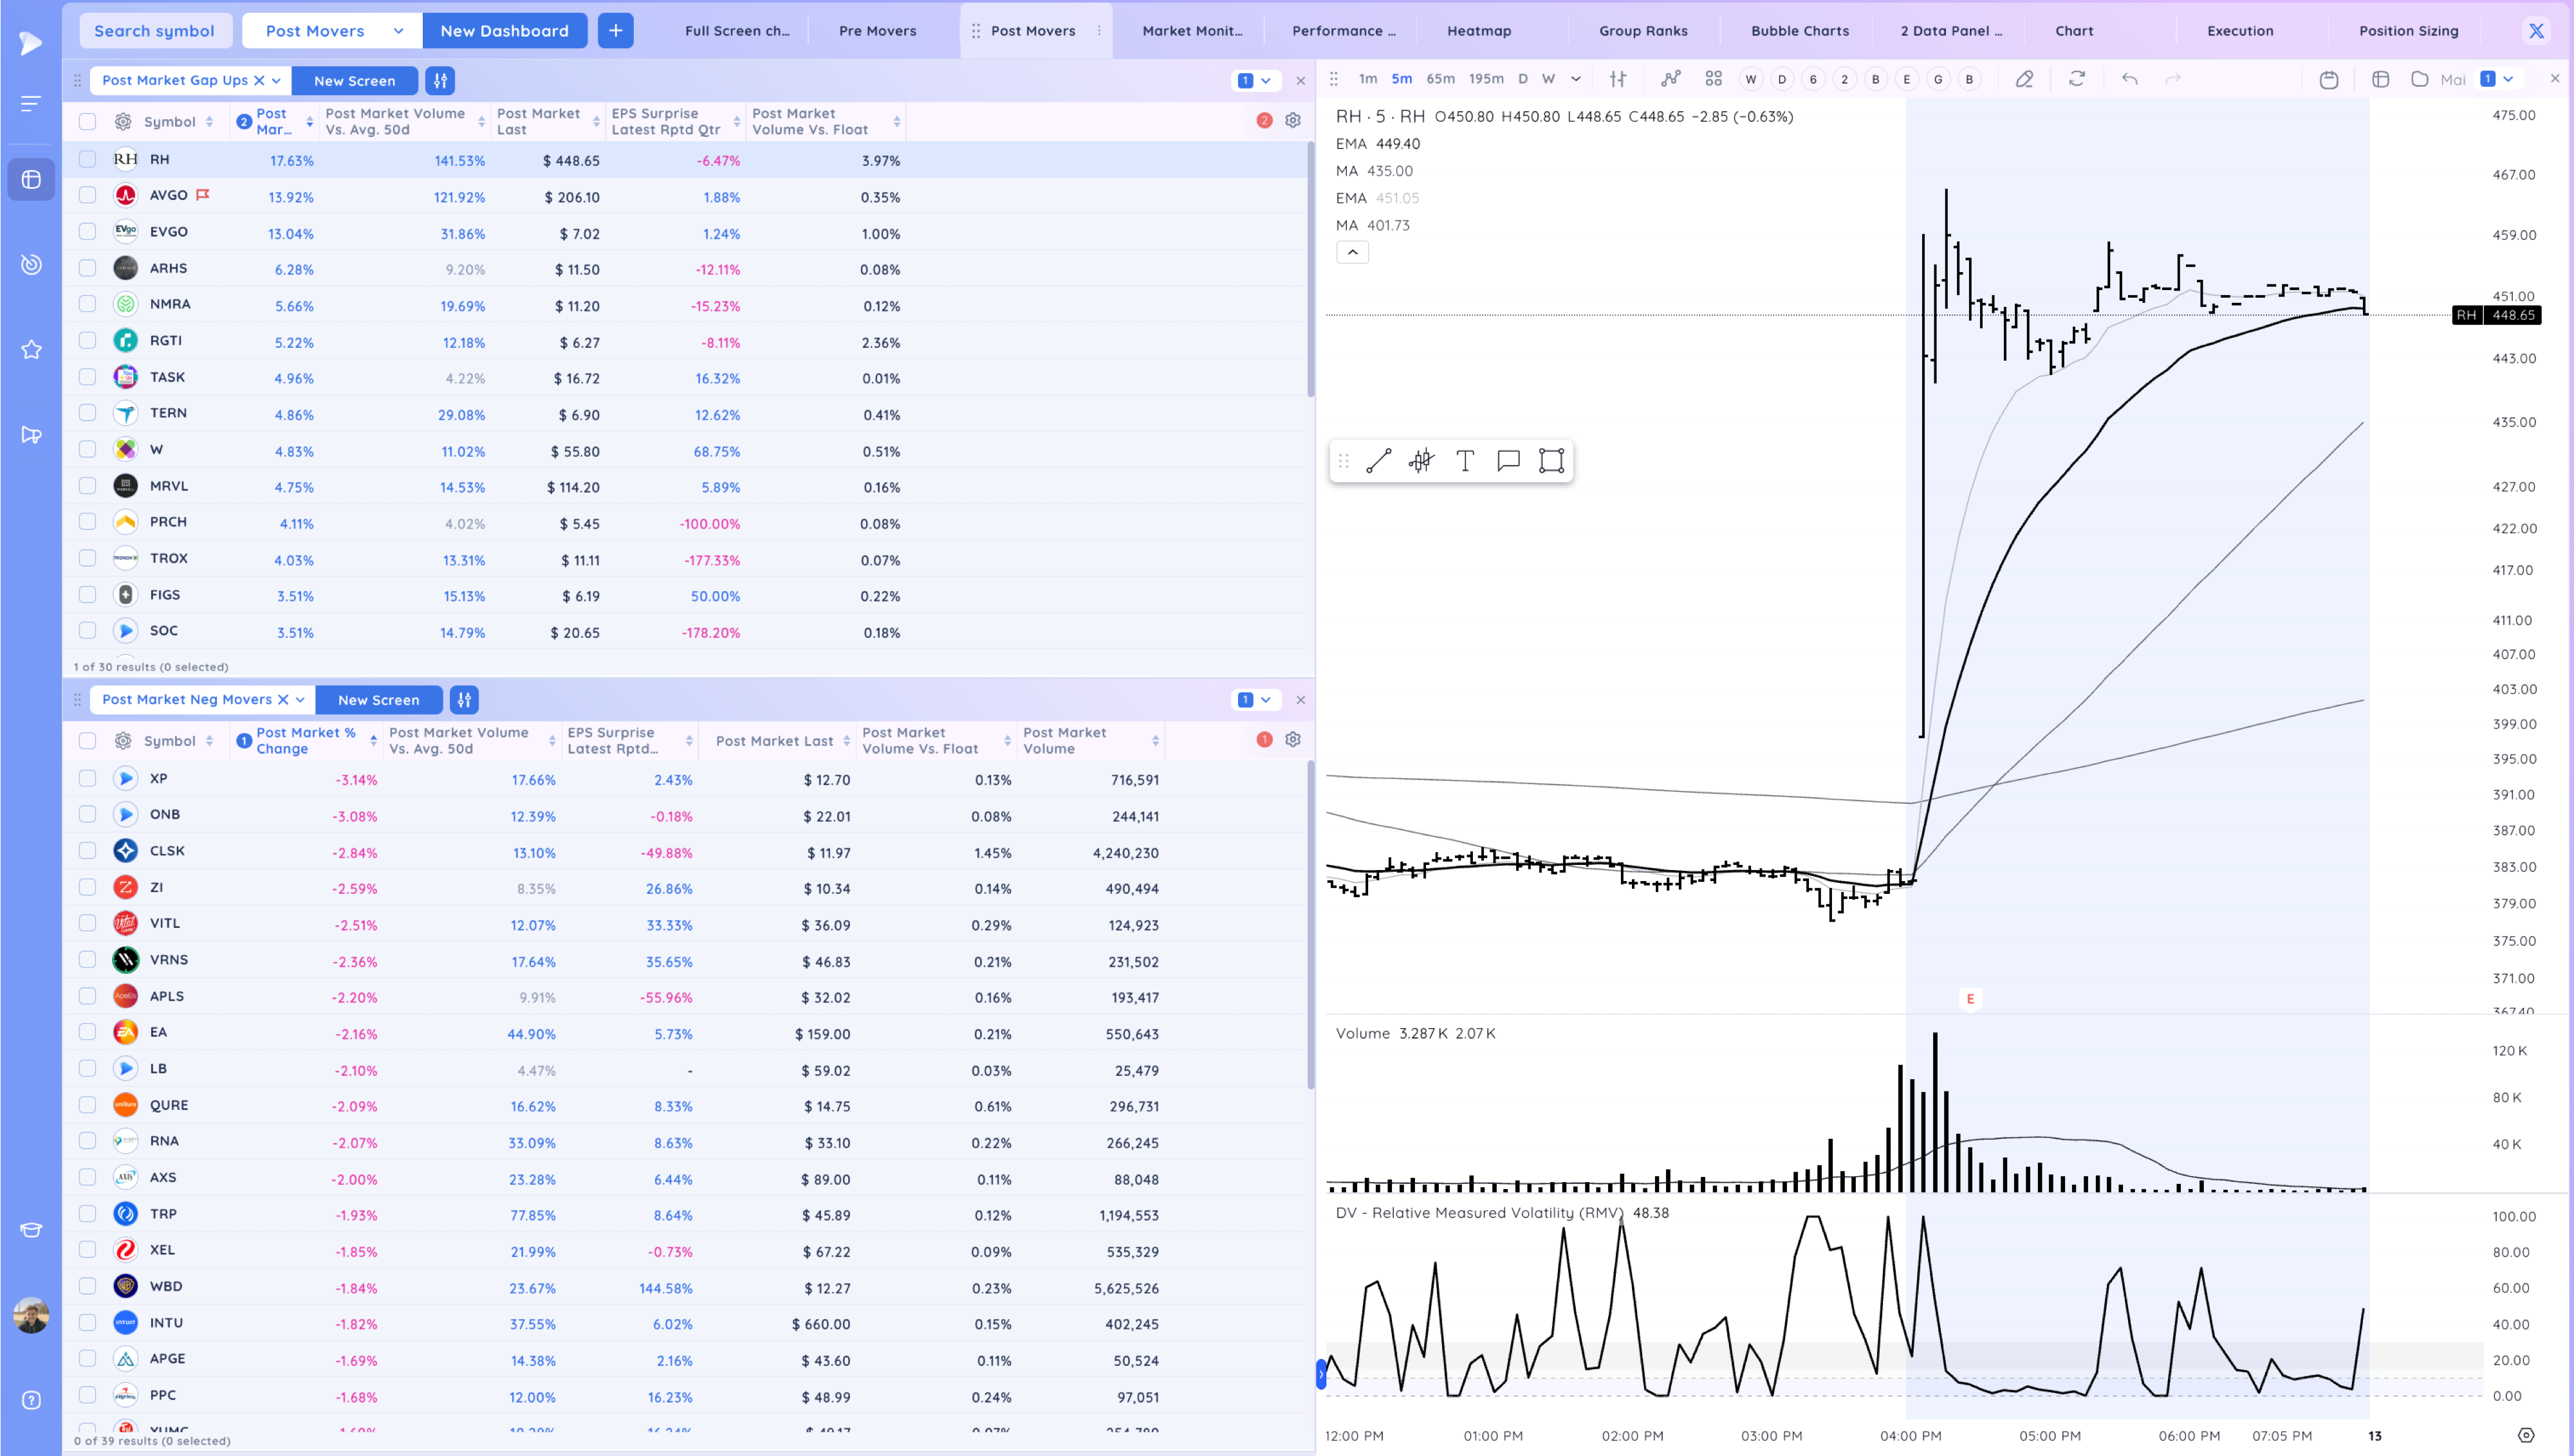Switch to the Heatmap tab

(1479, 31)
